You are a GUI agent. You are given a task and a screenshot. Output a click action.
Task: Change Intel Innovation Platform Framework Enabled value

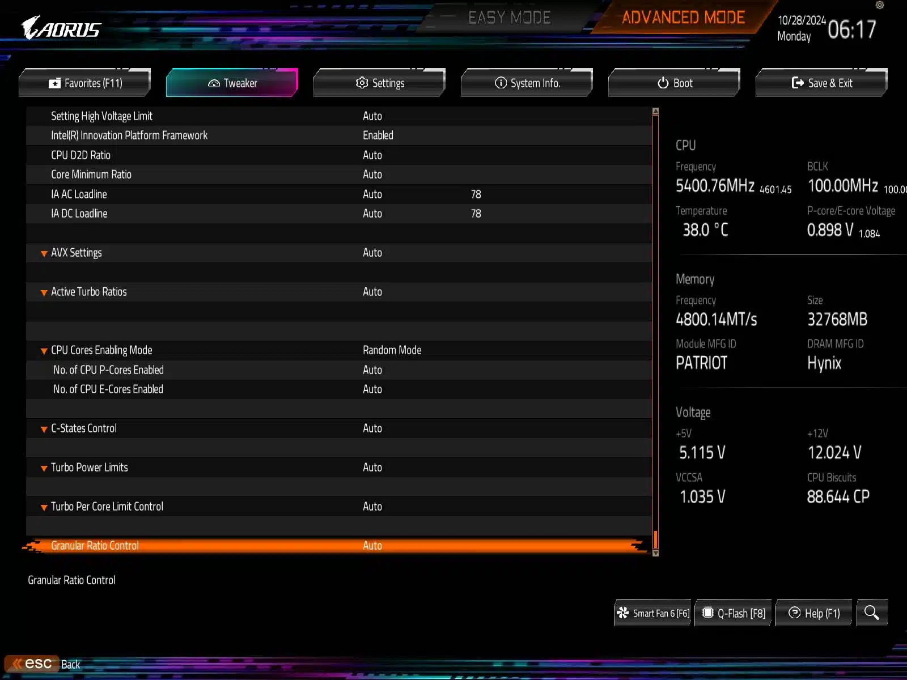click(x=378, y=135)
